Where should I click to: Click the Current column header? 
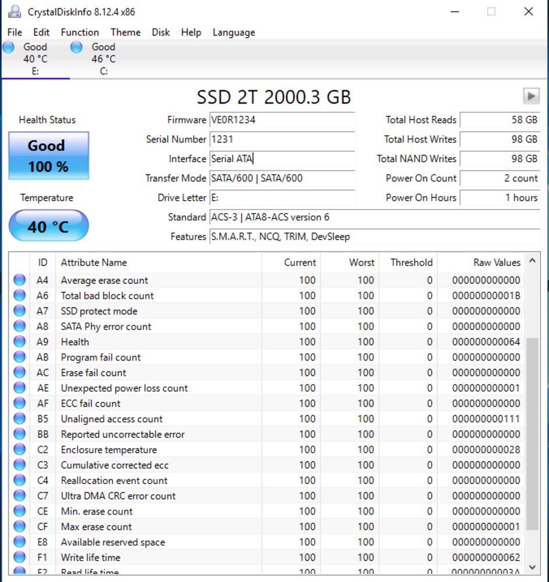291,262
